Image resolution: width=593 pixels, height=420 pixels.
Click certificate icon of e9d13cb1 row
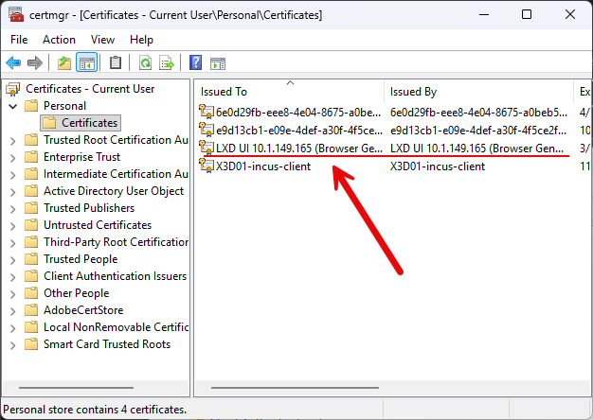(x=207, y=130)
